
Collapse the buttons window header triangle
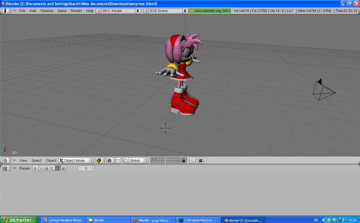[14, 168]
